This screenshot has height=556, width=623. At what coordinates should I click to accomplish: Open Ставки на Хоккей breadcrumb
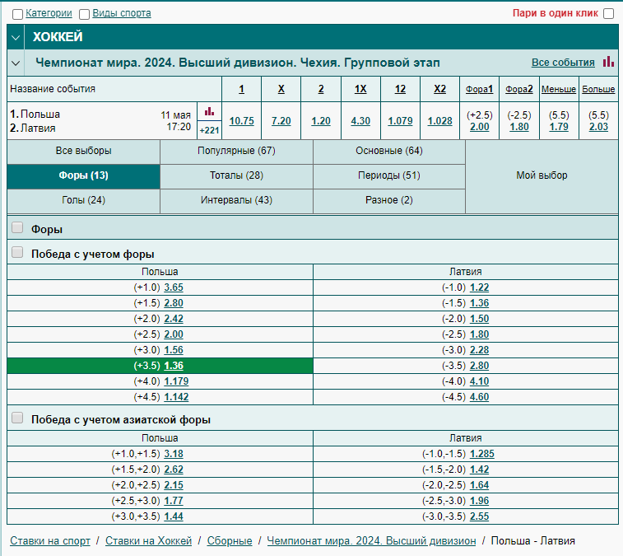pos(149,541)
